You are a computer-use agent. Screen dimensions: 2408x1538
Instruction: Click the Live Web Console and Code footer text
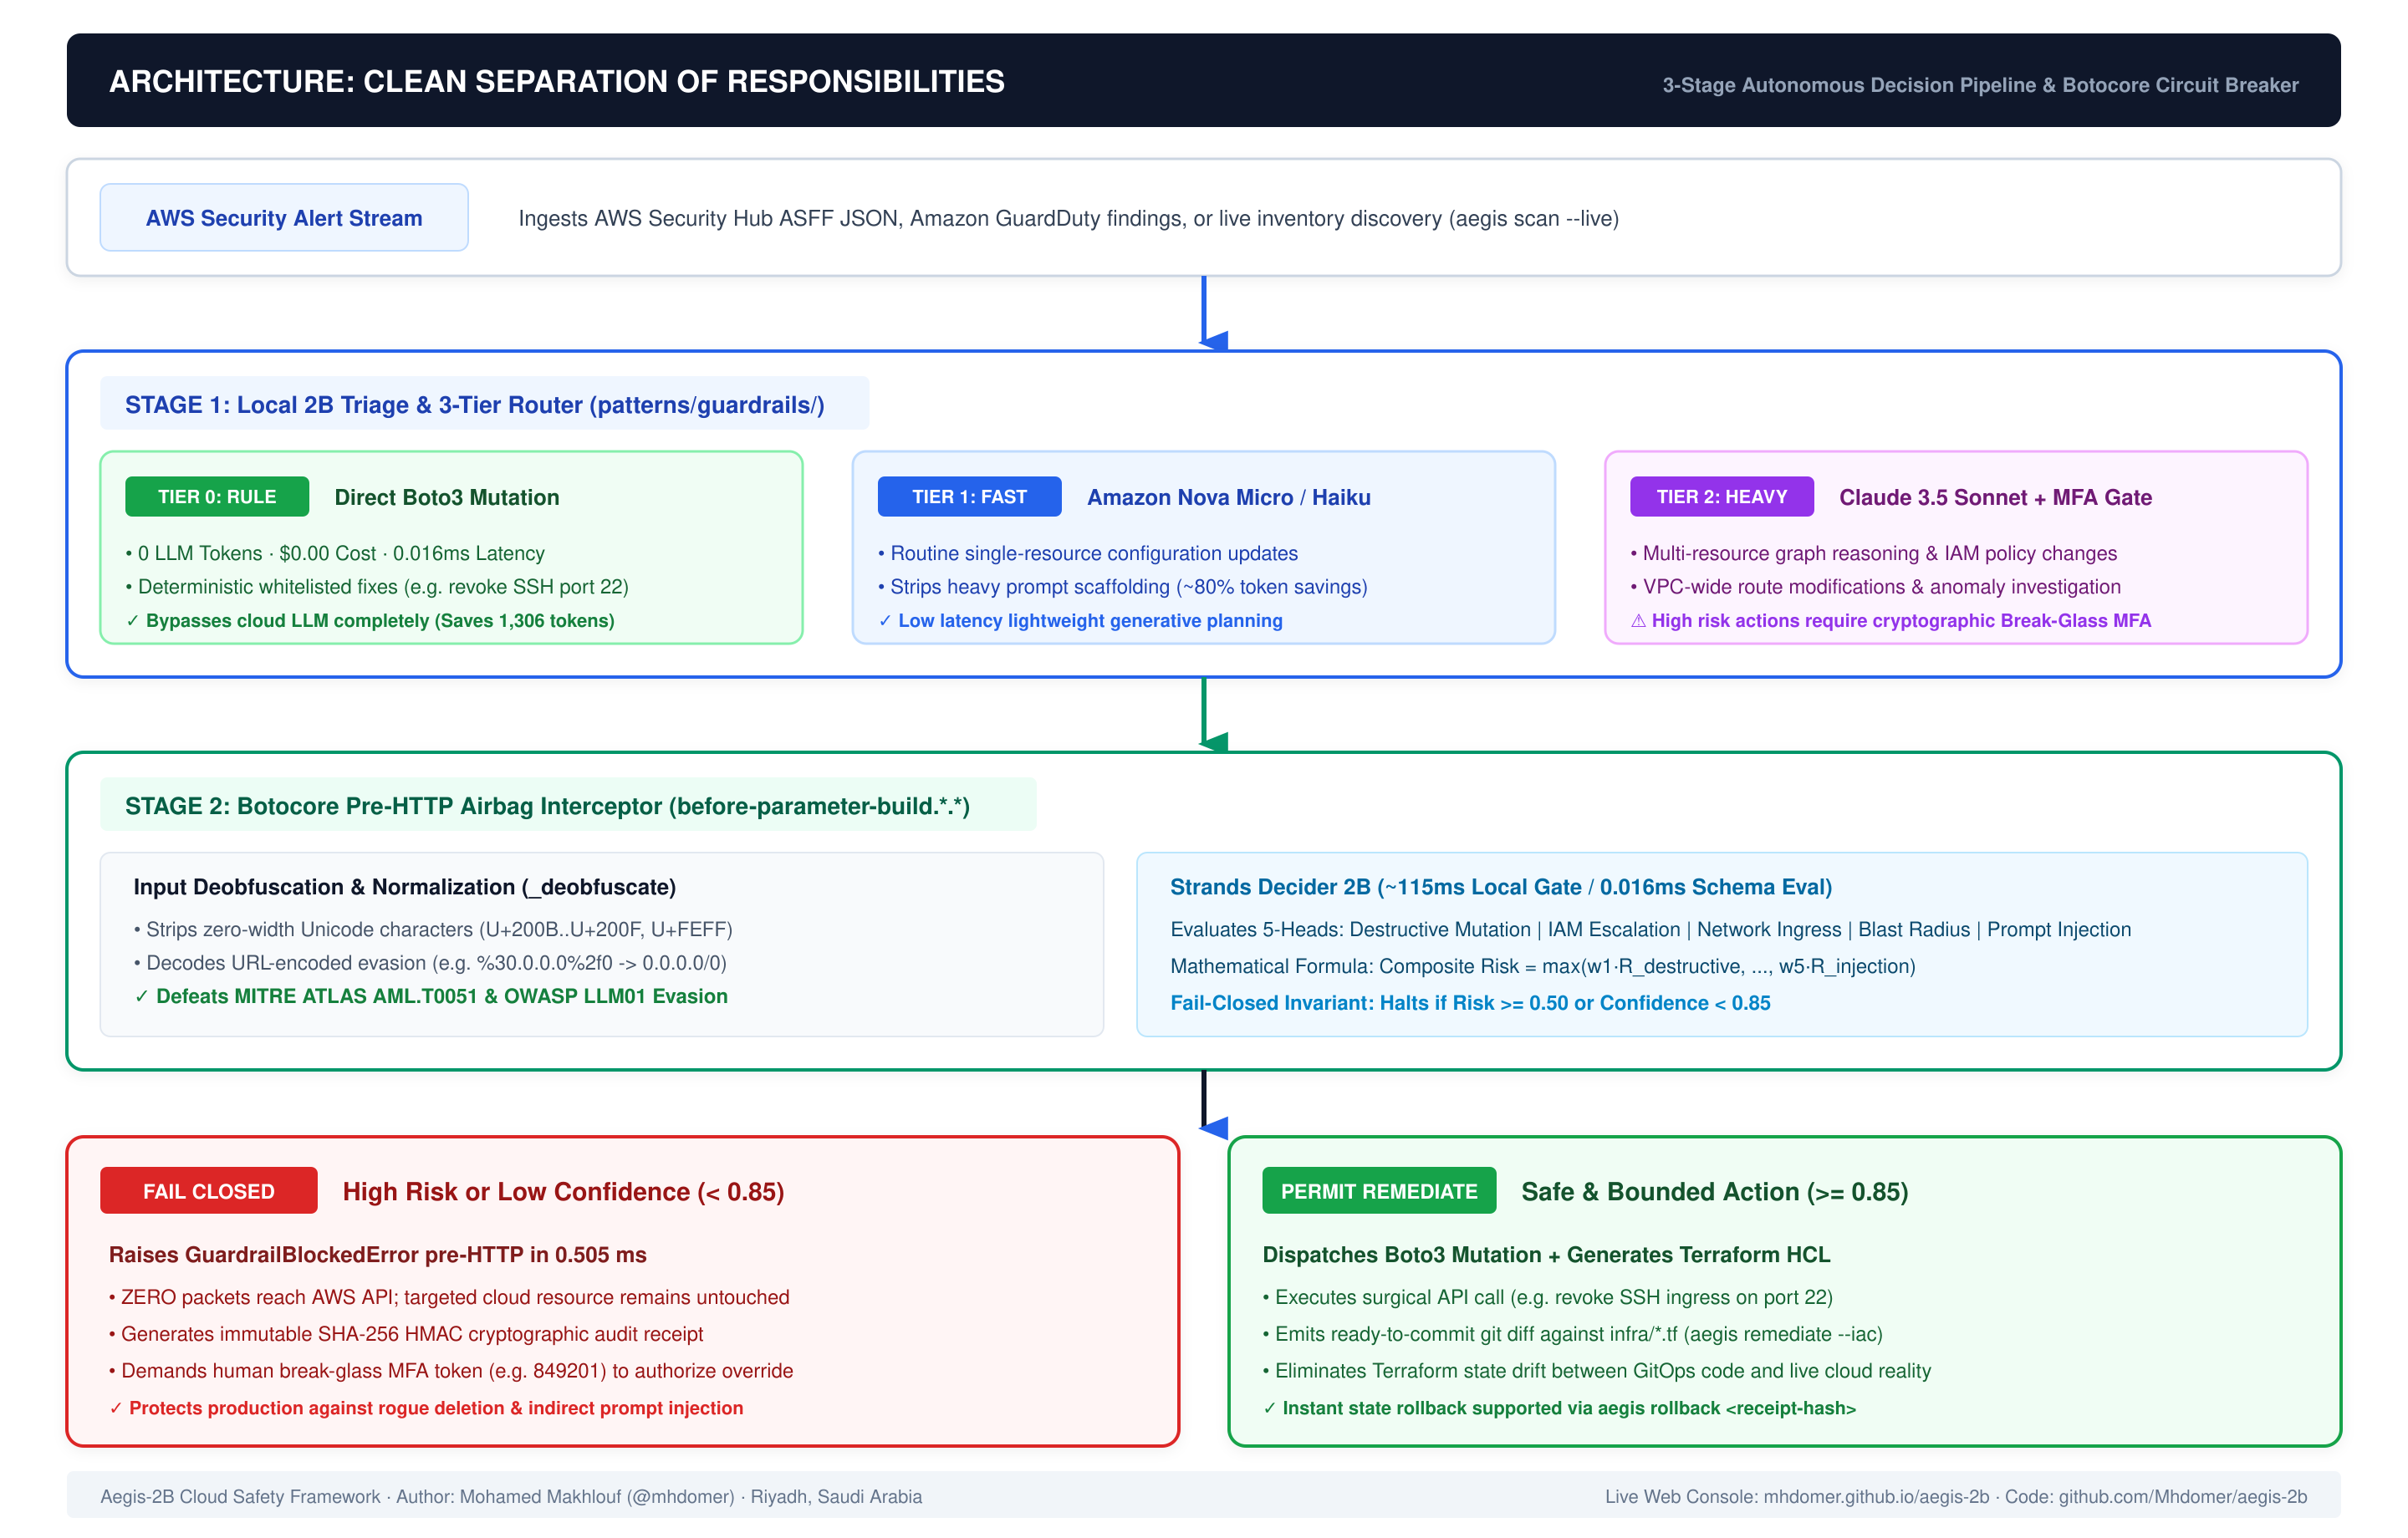[1956, 1496]
